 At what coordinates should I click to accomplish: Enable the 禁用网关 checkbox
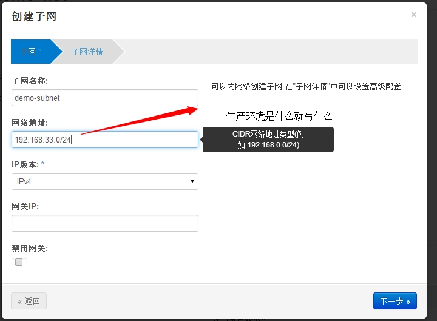[19, 262]
